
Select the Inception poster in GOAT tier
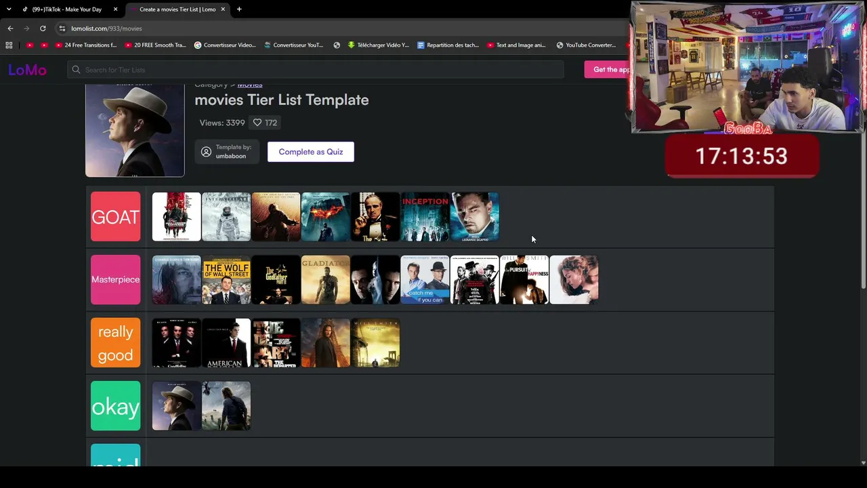[x=425, y=217]
